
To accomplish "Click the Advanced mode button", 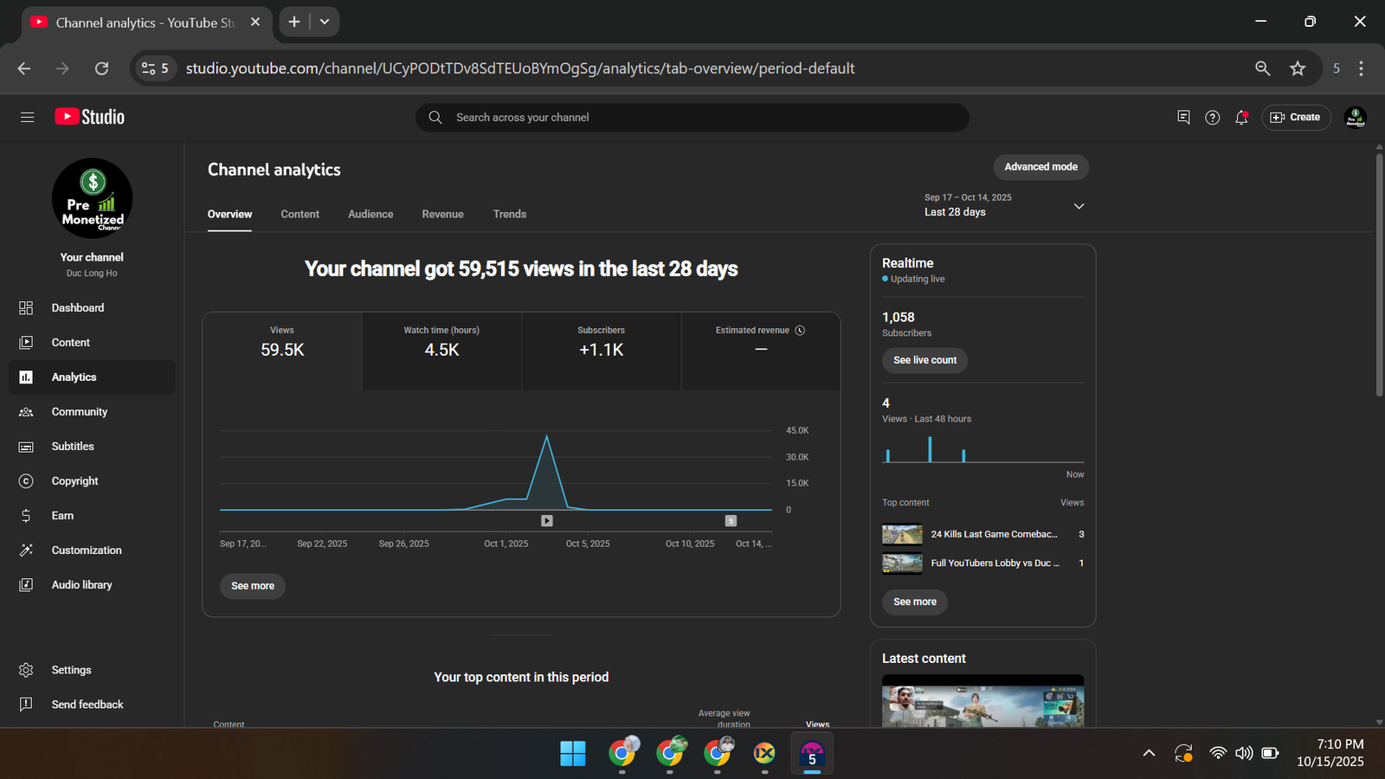I will (1040, 167).
